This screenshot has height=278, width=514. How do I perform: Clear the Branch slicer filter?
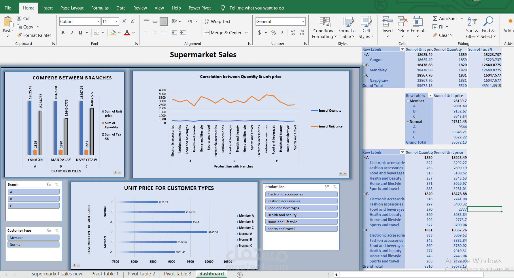57,184
